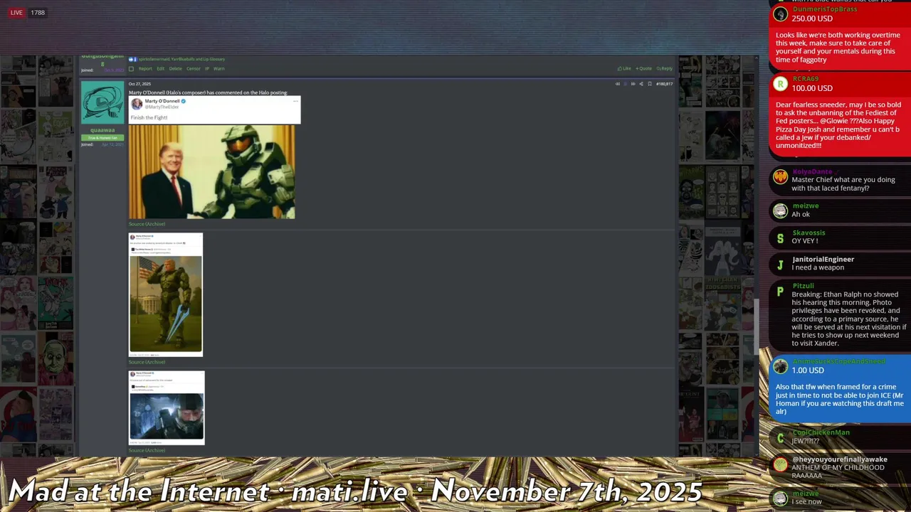Click the "100.00 USD" superchat amount
911x512 pixels.
pyautogui.click(x=812, y=88)
